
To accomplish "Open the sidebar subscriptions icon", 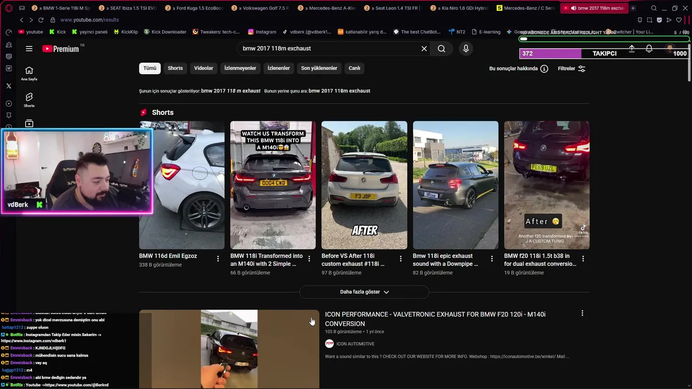I will click(x=29, y=124).
